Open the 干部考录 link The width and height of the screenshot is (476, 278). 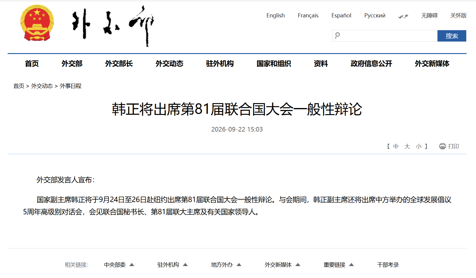point(388,265)
